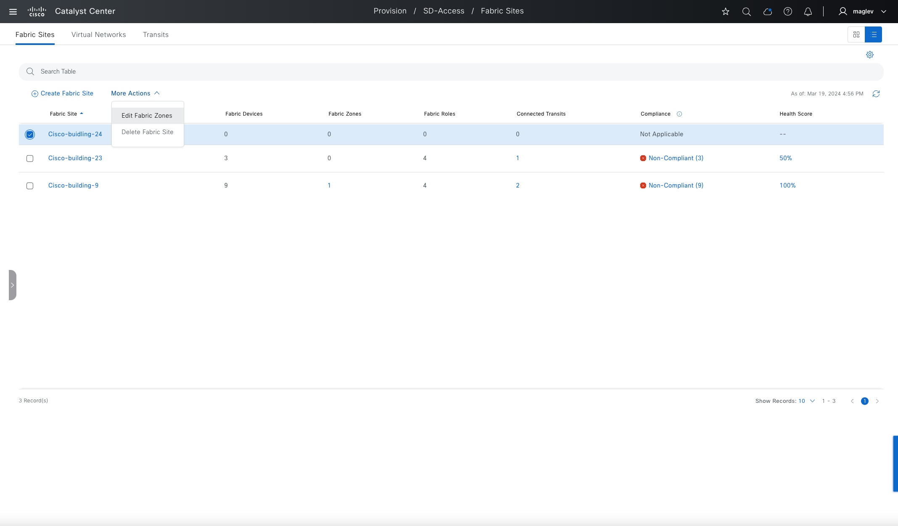This screenshot has width=898, height=526.
Task: Open the help question mark icon
Action: [787, 12]
